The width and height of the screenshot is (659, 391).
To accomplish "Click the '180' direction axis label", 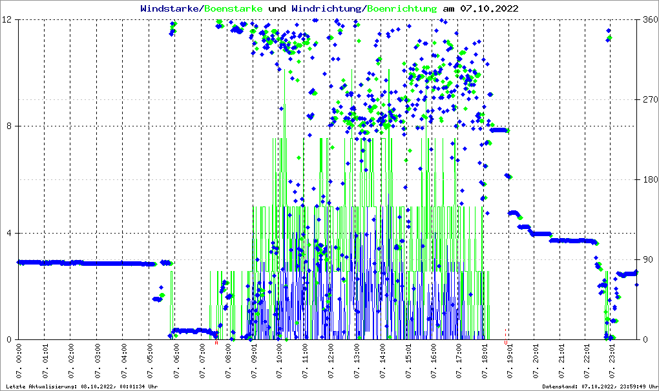I will click(x=650, y=179).
